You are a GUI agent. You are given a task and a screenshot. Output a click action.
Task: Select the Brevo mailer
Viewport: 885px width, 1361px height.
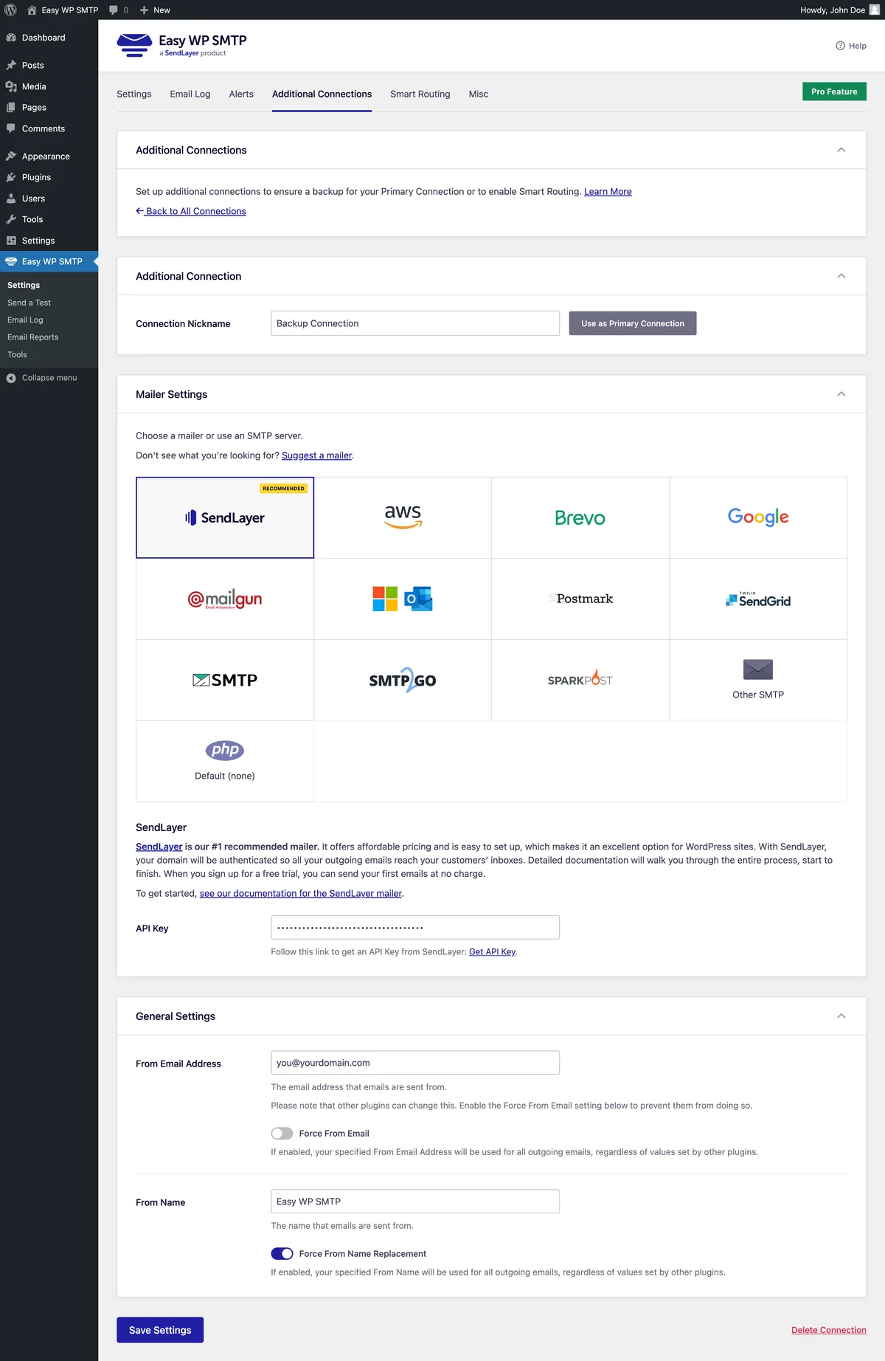click(x=580, y=517)
